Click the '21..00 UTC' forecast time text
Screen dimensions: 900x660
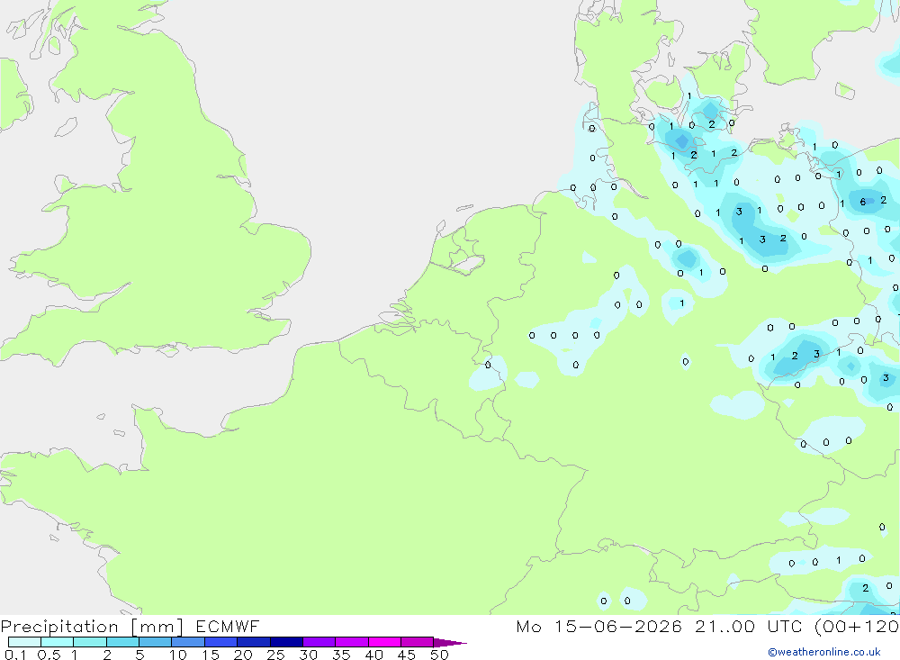click(750, 626)
